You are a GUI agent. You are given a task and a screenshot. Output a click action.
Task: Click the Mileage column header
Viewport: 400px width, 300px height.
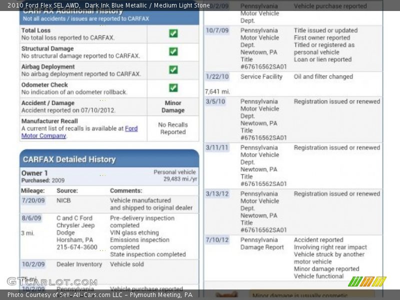[33, 190]
